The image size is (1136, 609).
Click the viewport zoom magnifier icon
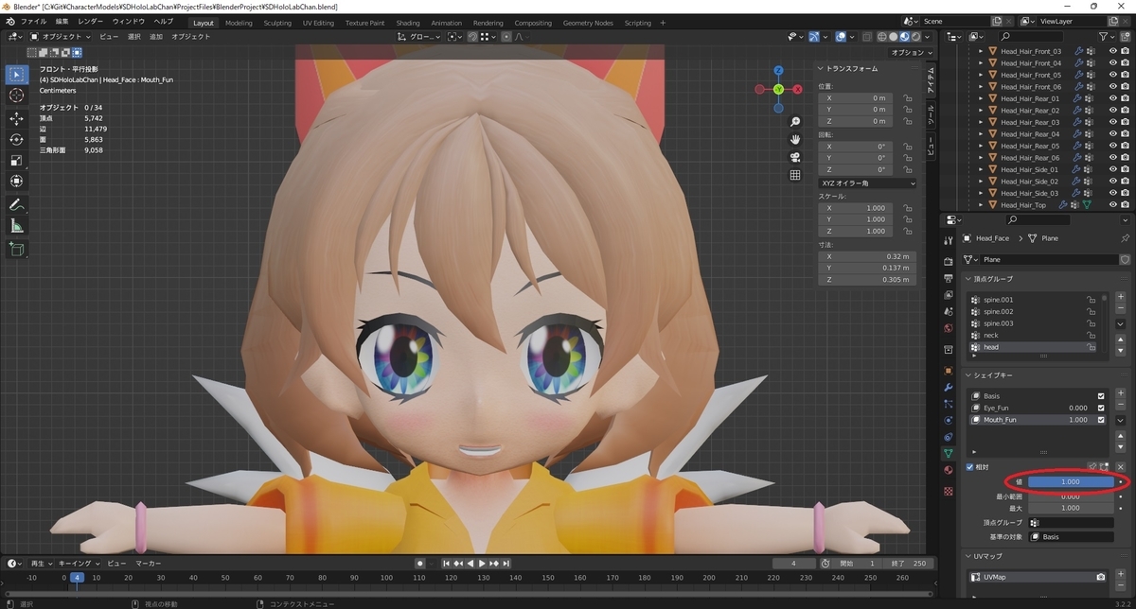tap(796, 122)
